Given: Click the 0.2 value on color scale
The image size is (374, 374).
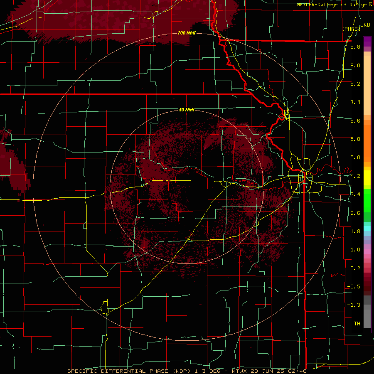Looking at the screenshot, I should click(x=355, y=268).
